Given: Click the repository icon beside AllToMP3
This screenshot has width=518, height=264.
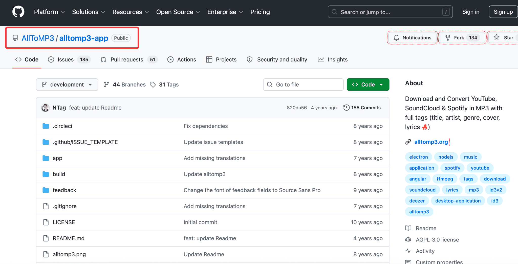Looking at the screenshot, I should tap(15, 38).
